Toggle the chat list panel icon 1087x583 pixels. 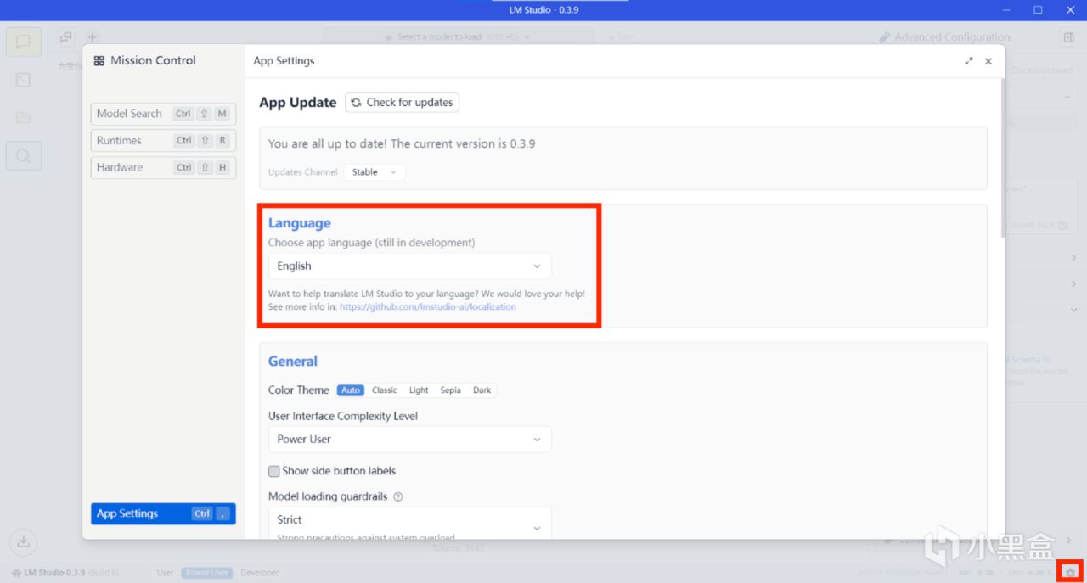[66, 37]
